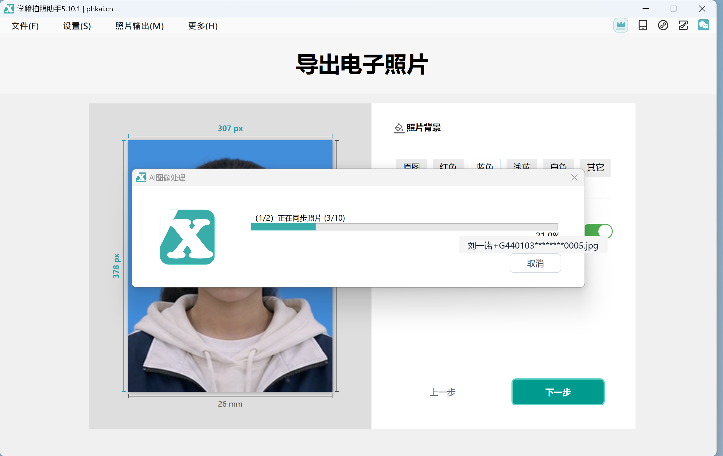Open the mini-program link icon
723x456 pixels.
663,25
